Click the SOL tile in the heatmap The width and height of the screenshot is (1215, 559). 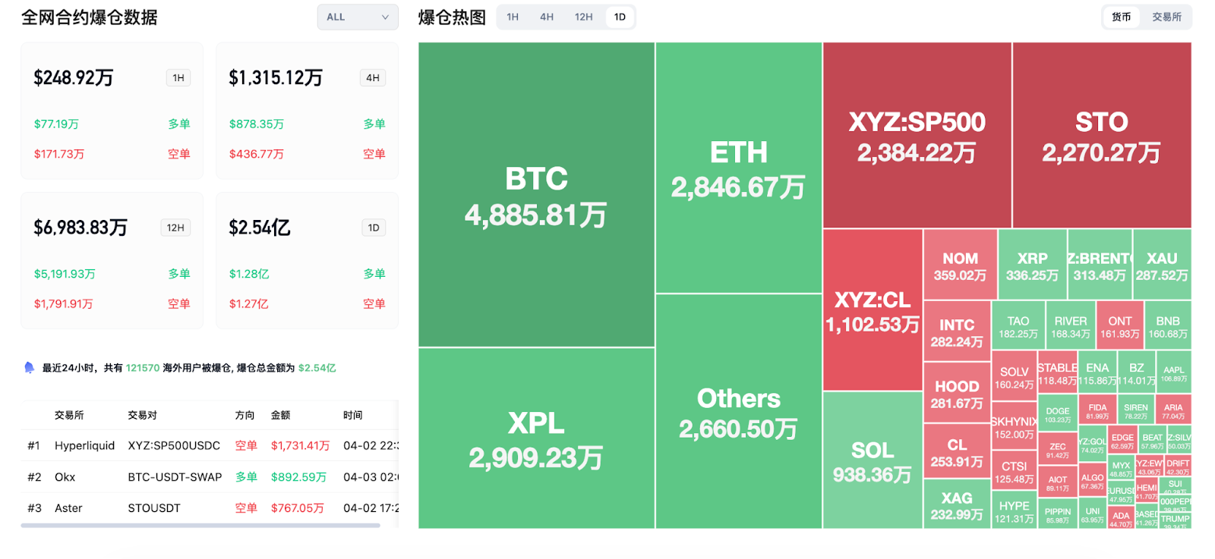(873, 460)
